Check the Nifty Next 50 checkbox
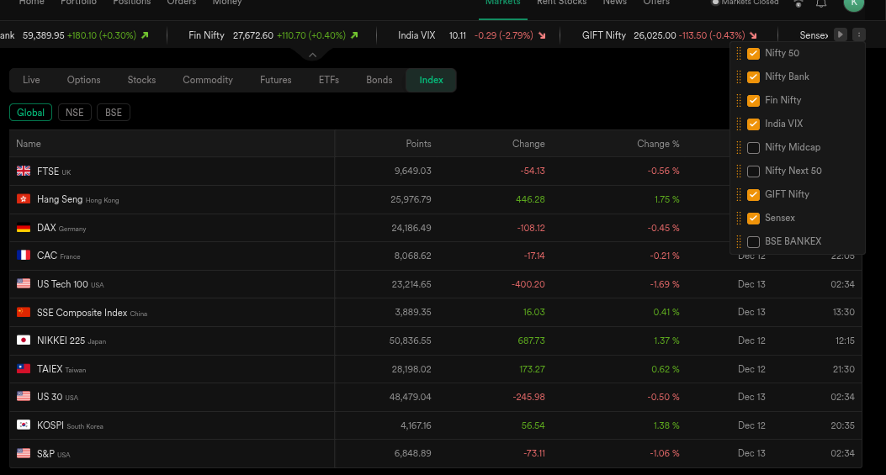This screenshot has height=475, width=886. (x=754, y=172)
